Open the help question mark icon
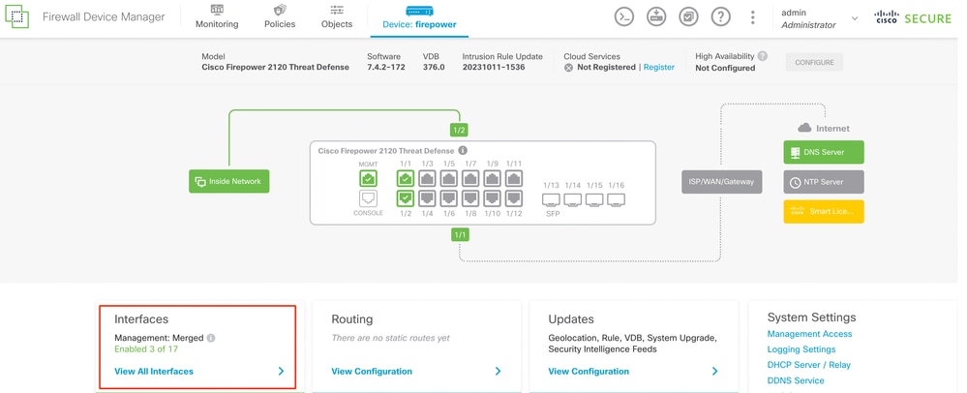Image resolution: width=967 pixels, height=393 pixels. point(720,17)
